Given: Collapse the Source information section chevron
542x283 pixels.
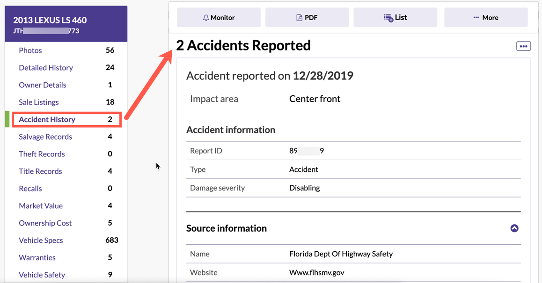Looking at the screenshot, I should [514, 228].
